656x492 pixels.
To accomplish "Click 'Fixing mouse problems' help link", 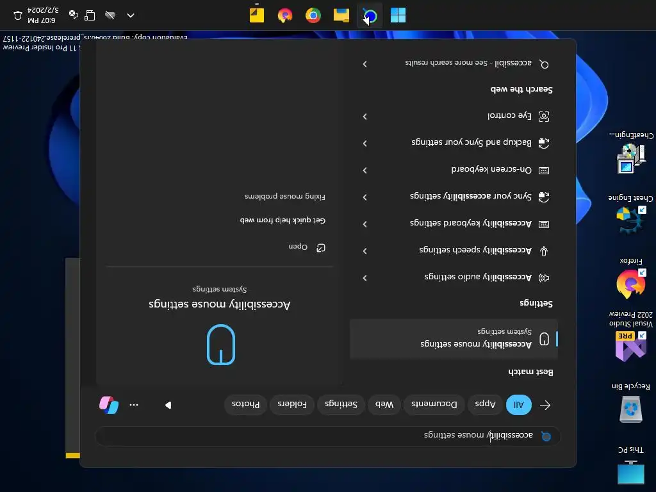I will click(x=285, y=197).
